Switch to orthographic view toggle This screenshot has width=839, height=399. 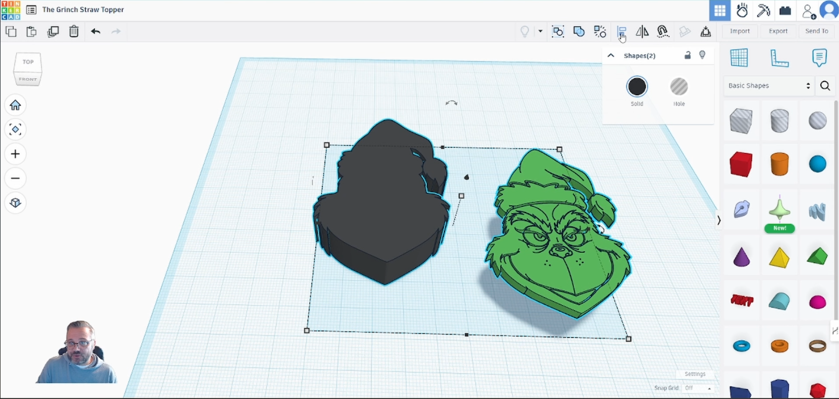tap(15, 203)
